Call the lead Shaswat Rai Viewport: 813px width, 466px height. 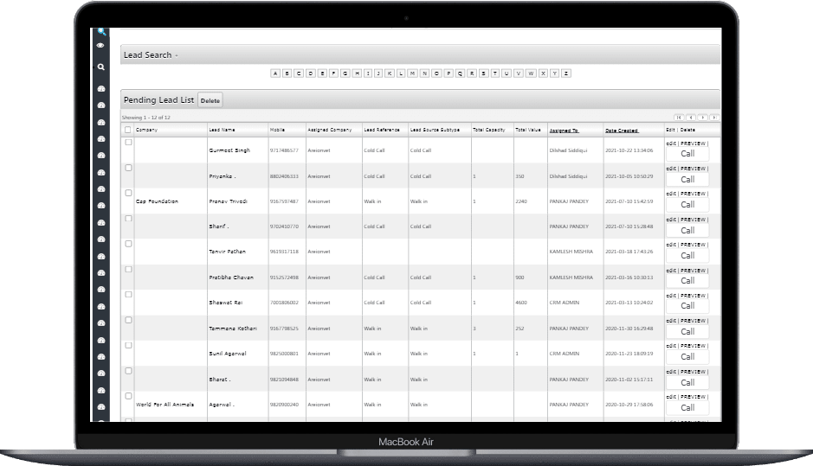[687, 306]
